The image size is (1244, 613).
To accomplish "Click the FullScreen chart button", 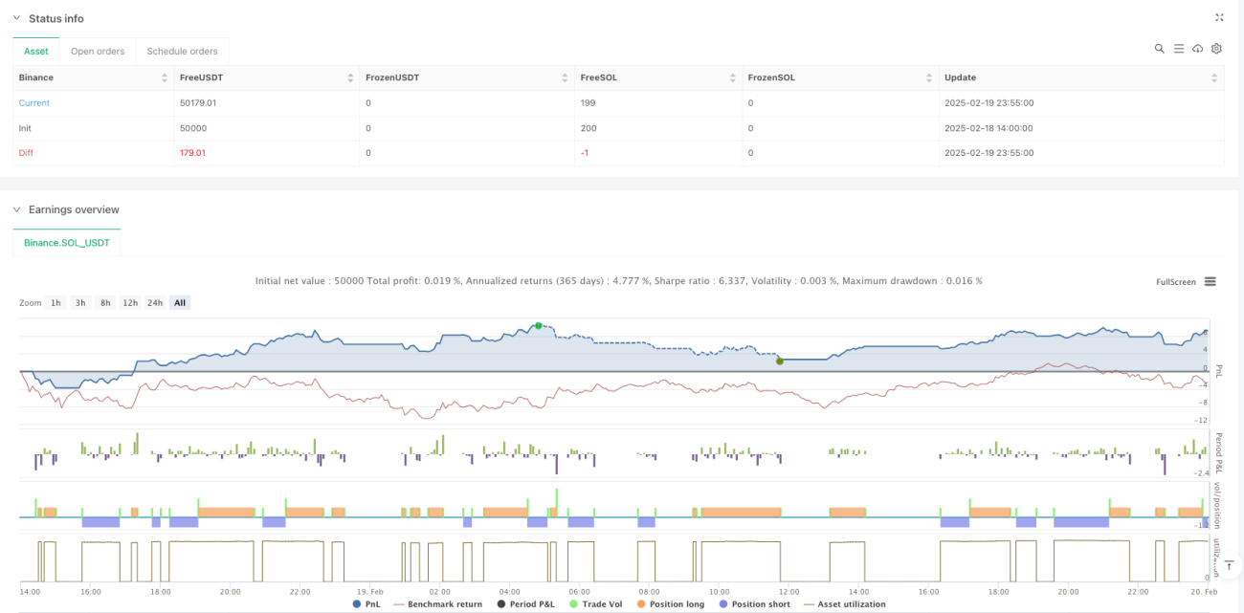I will click(x=1176, y=282).
